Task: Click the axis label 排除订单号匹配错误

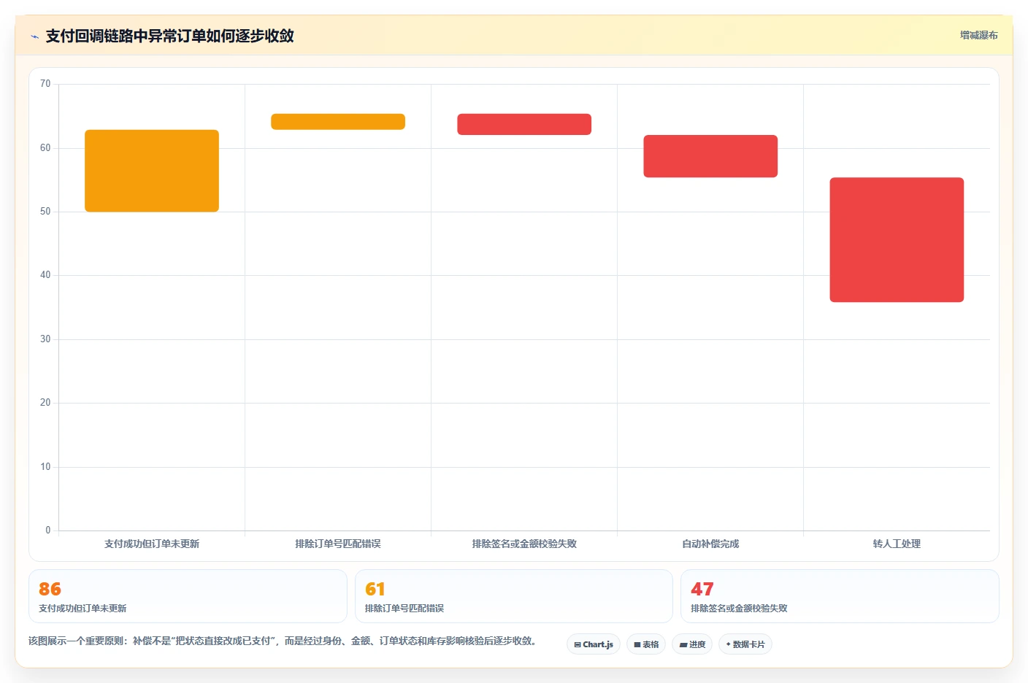Action: click(338, 544)
